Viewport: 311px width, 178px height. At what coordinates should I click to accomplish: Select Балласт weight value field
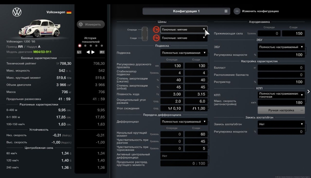(281, 68)
